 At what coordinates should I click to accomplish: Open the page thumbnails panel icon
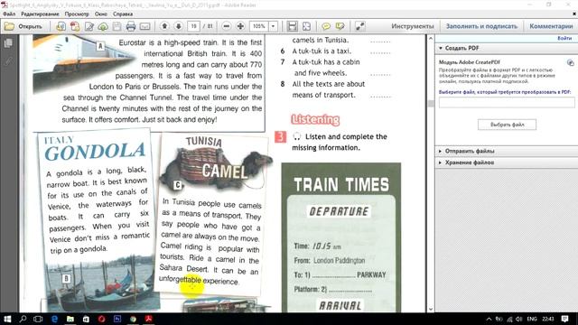coord(8,43)
